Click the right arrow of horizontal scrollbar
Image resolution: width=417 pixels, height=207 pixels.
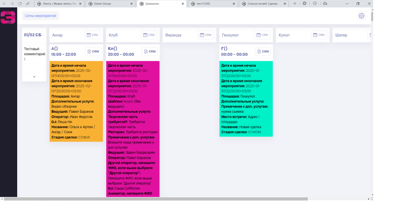[368, 199]
